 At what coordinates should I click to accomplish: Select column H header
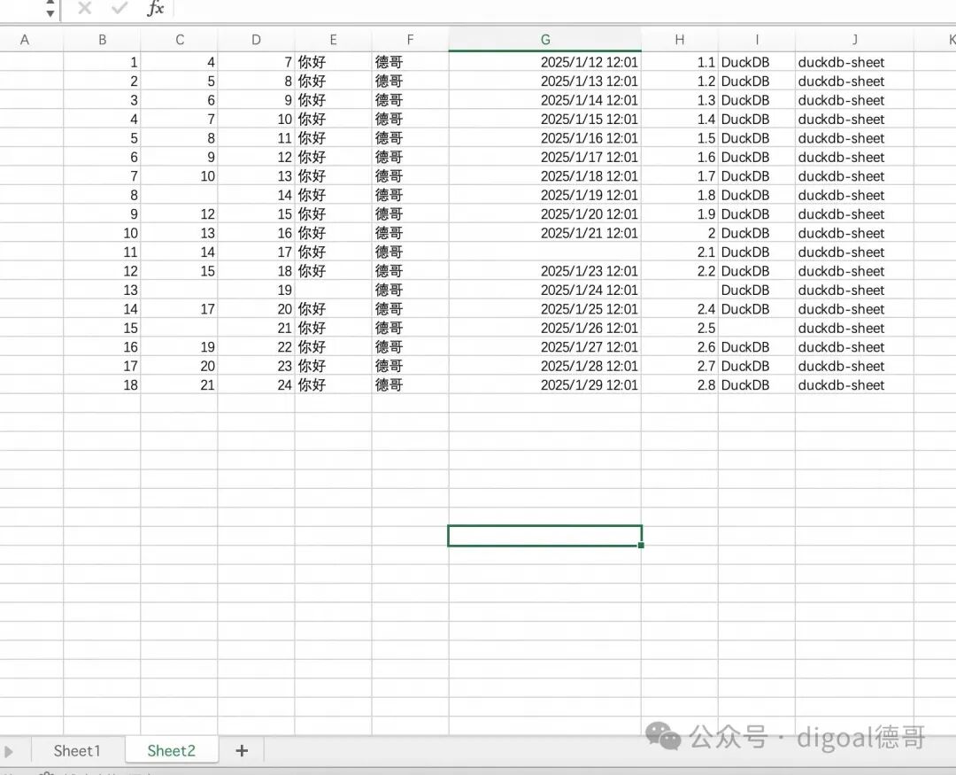click(679, 40)
